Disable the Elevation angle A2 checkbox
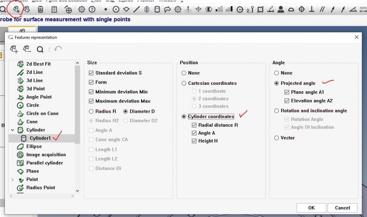Screen dimensions: 367x217 coord(287,101)
